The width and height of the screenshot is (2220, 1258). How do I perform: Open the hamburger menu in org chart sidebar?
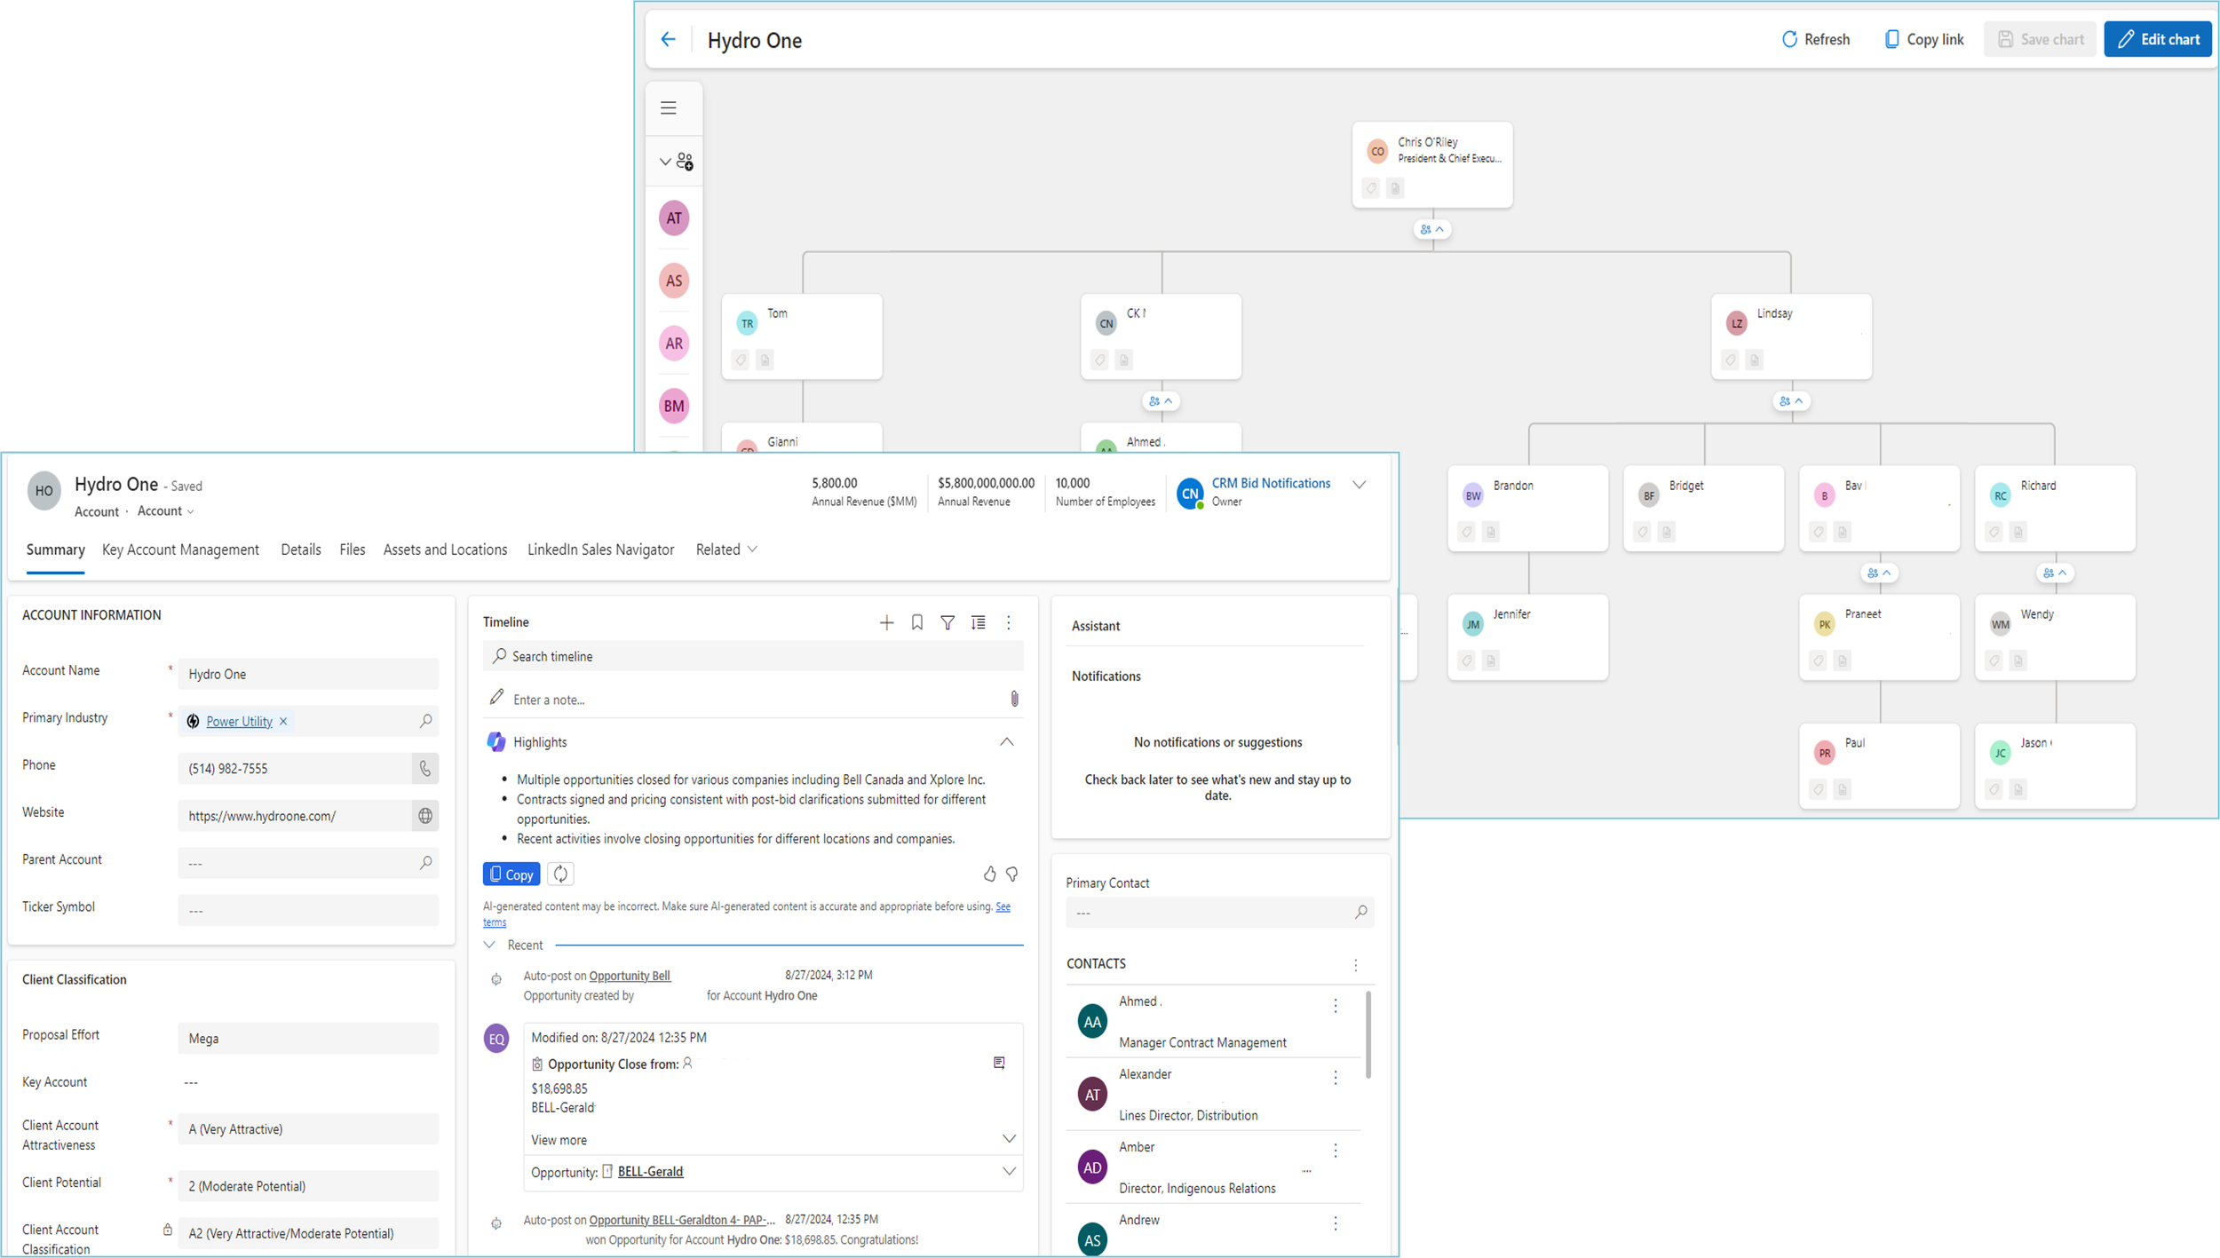[669, 107]
